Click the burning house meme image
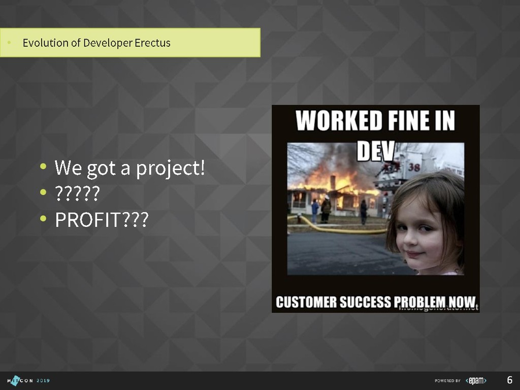 pos(375,209)
